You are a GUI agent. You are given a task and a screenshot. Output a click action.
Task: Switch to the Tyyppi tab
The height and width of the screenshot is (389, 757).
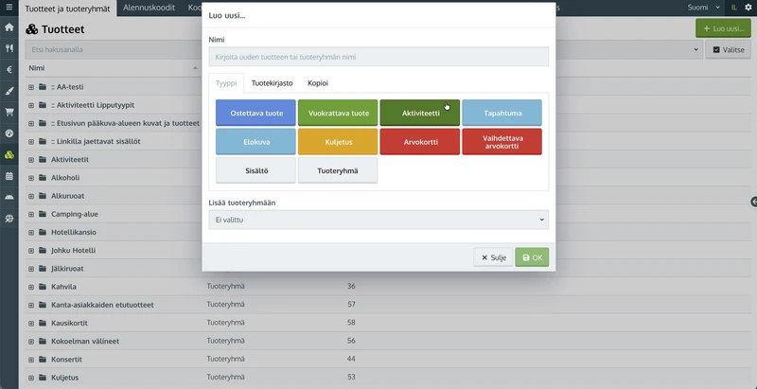point(226,83)
